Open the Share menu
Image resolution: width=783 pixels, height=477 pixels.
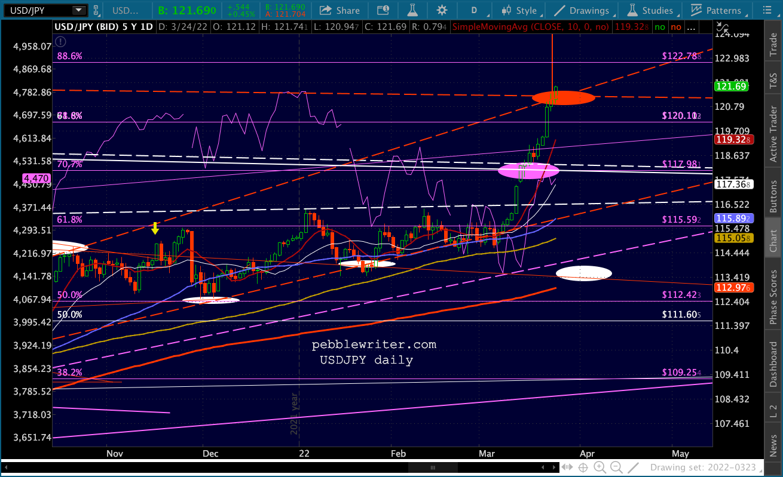click(x=339, y=10)
